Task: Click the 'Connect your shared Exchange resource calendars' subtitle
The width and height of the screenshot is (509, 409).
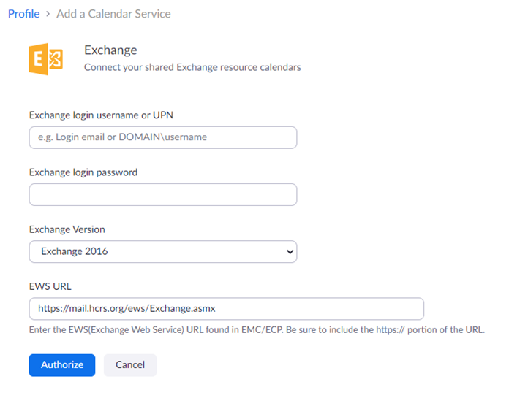Action: tap(192, 67)
